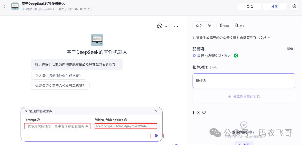The width and height of the screenshot is (302, 145).
Task: Click the prompt info icon
Action: 38,120
